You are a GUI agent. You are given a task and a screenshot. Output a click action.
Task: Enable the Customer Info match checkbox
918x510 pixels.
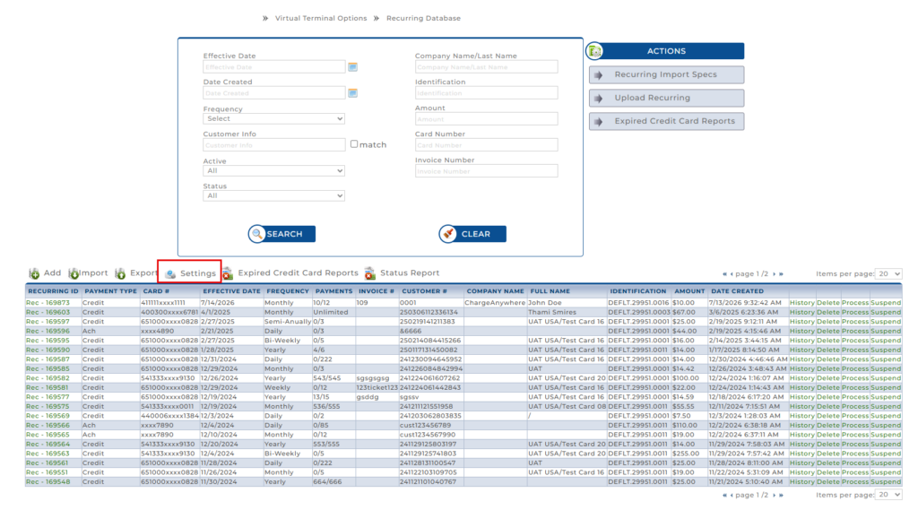coord(354,144)
